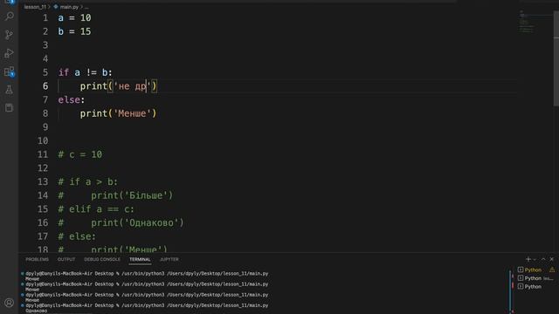Switch to the JUPYTER tab
Viewport: 559px width, 314px height.
(169, 259)
